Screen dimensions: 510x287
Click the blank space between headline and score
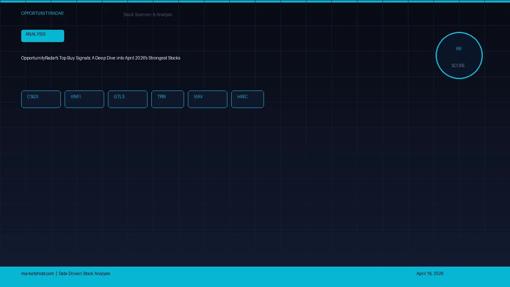[306, 58]
